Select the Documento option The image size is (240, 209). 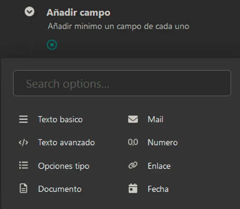tap(60, 189)
